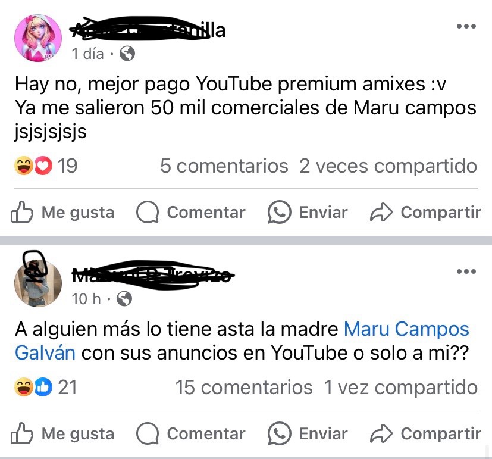Open anime avatar profile picture
The height and width of the screenshot is (459, 492).
click(x=38, y=38)
